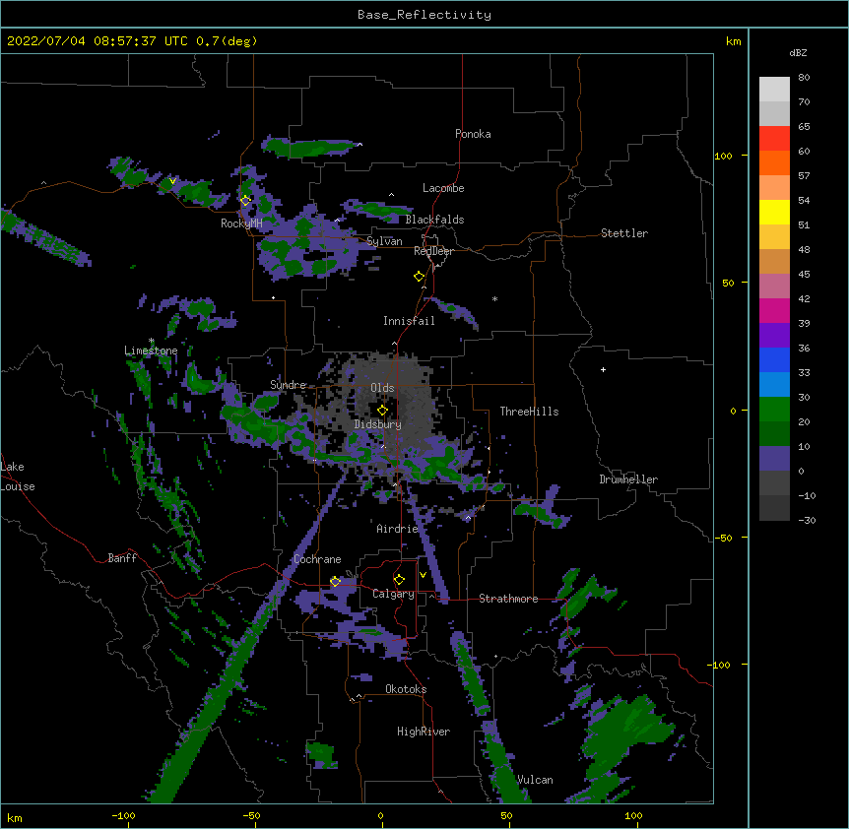849x829 pixels.
Task: Click the yellow V marker east of Calgary
Action: pyautogui.click(x=423, y=575)
